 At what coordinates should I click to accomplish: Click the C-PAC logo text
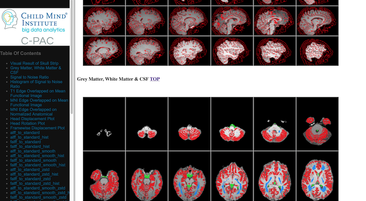click(x=37, y=41)
